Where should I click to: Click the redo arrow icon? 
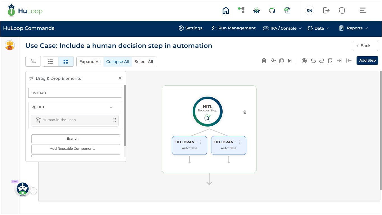(x=322, y=61)
